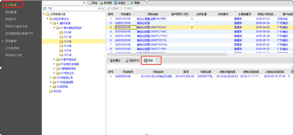This screenshot has width=294, height=135.
Task: Click the date 2018-01-23
Action: tap(263, 19)
